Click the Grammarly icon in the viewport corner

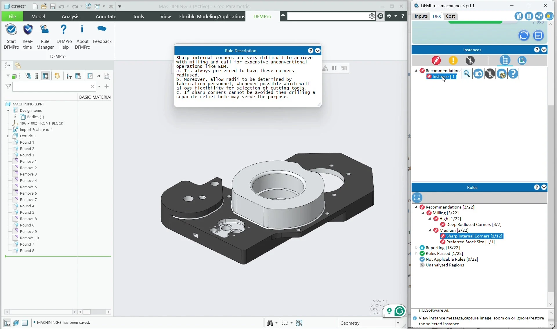[400, 311]
